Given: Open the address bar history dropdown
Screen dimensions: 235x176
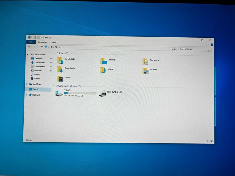Looking at the screenshot, I should [x=172, y=49].
